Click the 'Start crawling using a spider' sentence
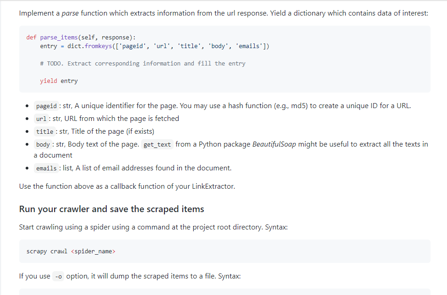 click(153, 227)
